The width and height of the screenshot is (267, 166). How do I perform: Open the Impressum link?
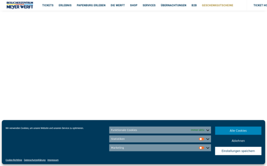(53, 160)
